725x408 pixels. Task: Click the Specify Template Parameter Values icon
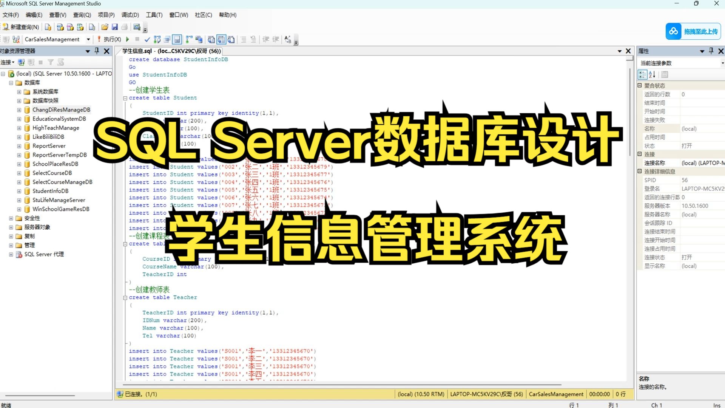(x=288, y=39)
